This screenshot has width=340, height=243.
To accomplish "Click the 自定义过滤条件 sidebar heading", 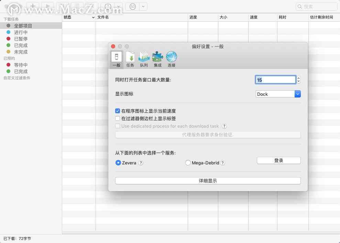I will tap(17, 78).
